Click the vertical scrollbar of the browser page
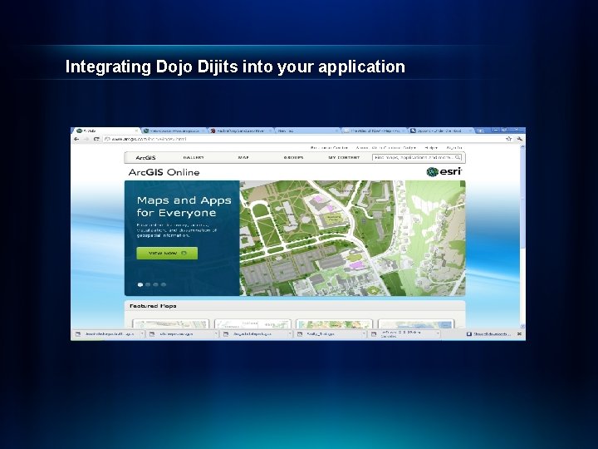This screenshot has width=598, height=449. (522, 236)
